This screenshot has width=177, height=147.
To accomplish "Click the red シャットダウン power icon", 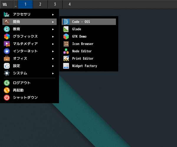I will (x=7, y=98).
